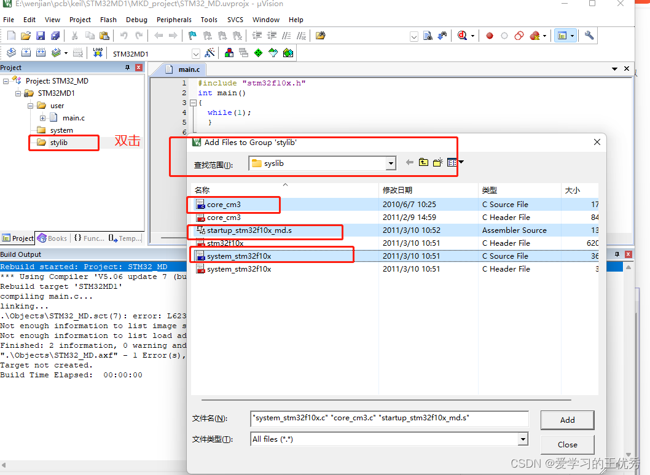Viewport: 650px width, 475px height.
Task: Click the Build toolbar icon
Action: 26,52
